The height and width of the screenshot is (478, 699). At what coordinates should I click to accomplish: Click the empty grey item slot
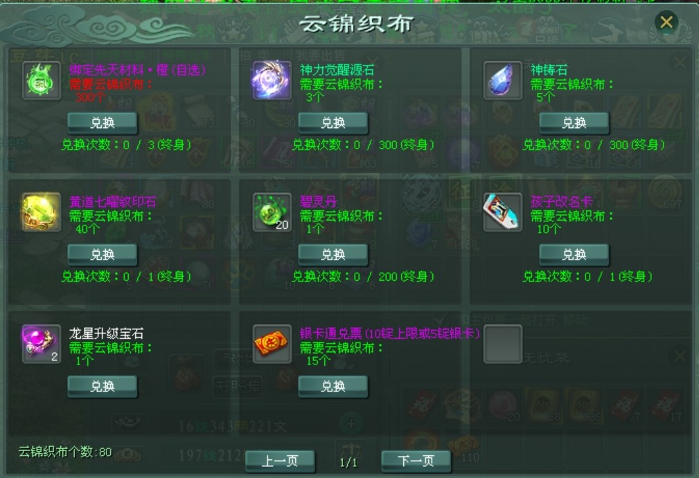tap(503, 344)
